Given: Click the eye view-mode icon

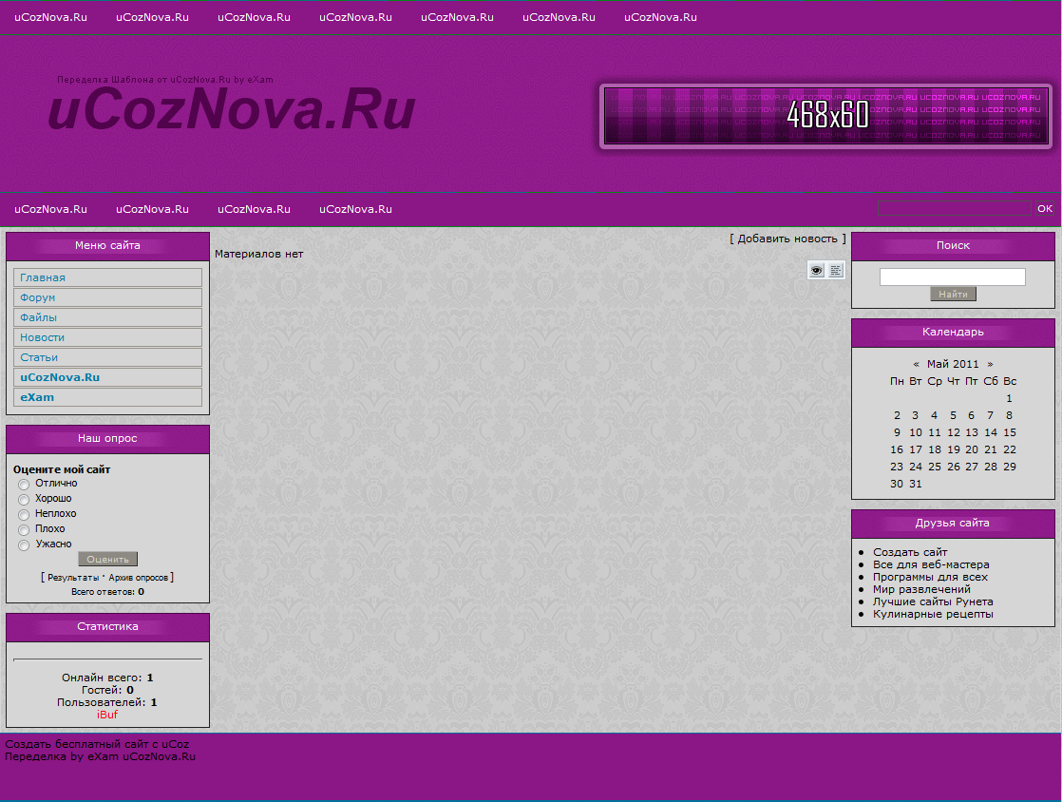Looking at the screenshot, I should pos(816,270).
